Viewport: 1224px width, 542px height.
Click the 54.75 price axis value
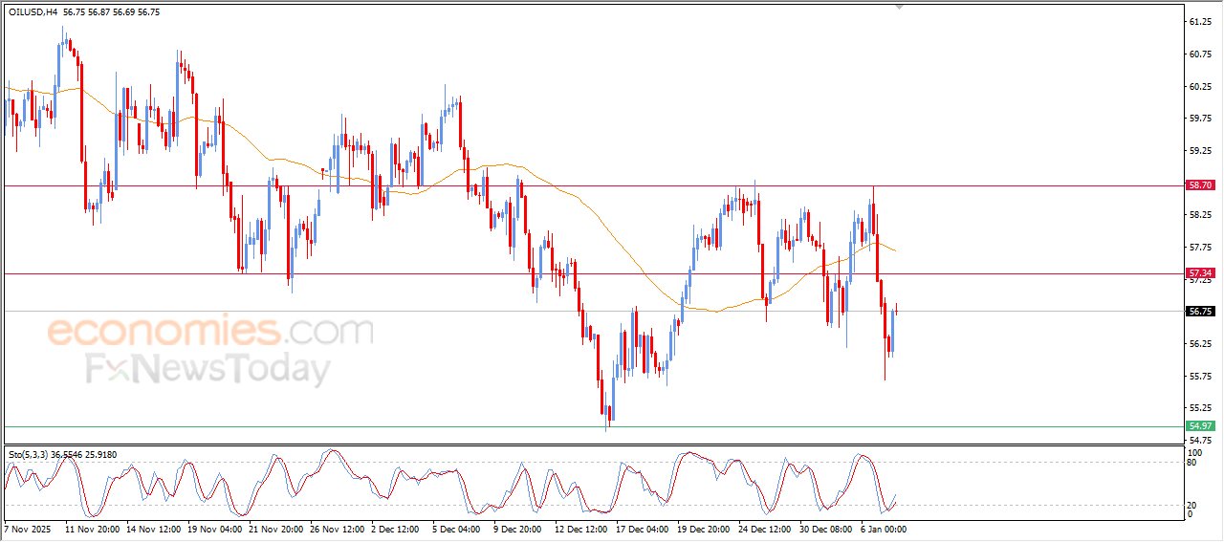1200,440
